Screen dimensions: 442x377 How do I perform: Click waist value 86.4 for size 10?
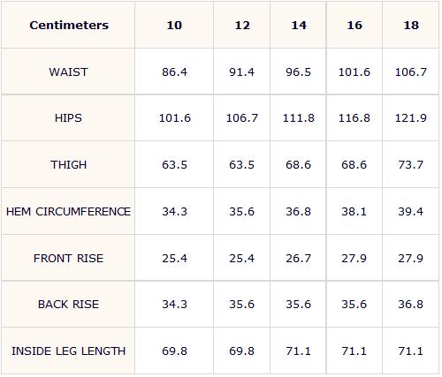pos(174,72)
